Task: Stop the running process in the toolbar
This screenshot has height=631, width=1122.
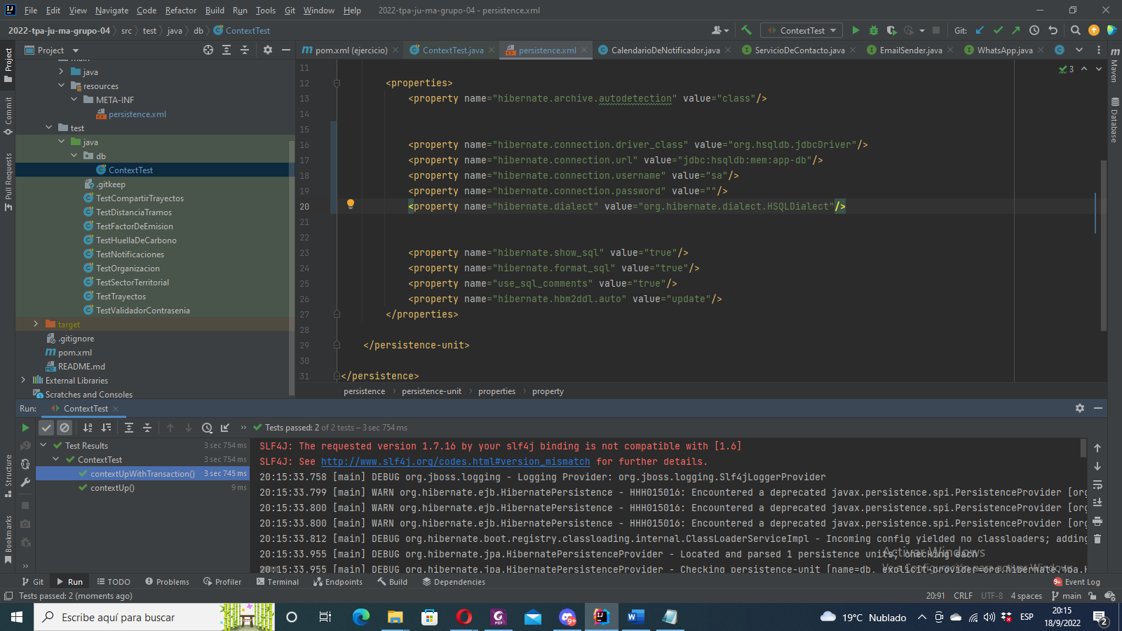Action: pyautogui.click(x=936, y=30)
